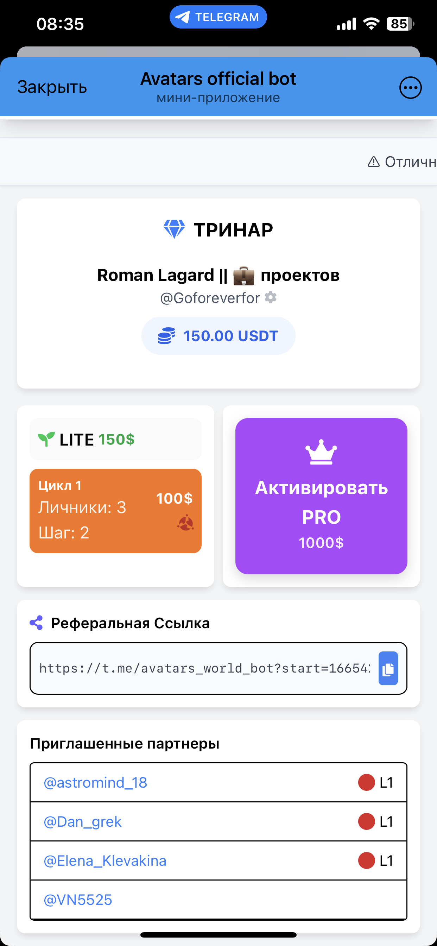The width and height of the screenshot is (437, 946).
Task: Tap the blue diamond ТРИНАР rank icon
Action: [x=174, y=229]
